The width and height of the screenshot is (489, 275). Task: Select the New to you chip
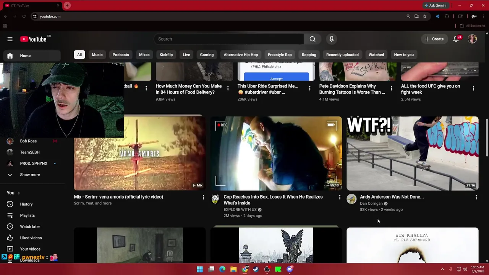coord(404,55)
